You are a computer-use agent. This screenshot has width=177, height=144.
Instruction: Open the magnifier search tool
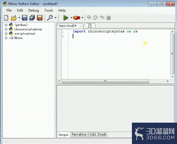(50, 18)
